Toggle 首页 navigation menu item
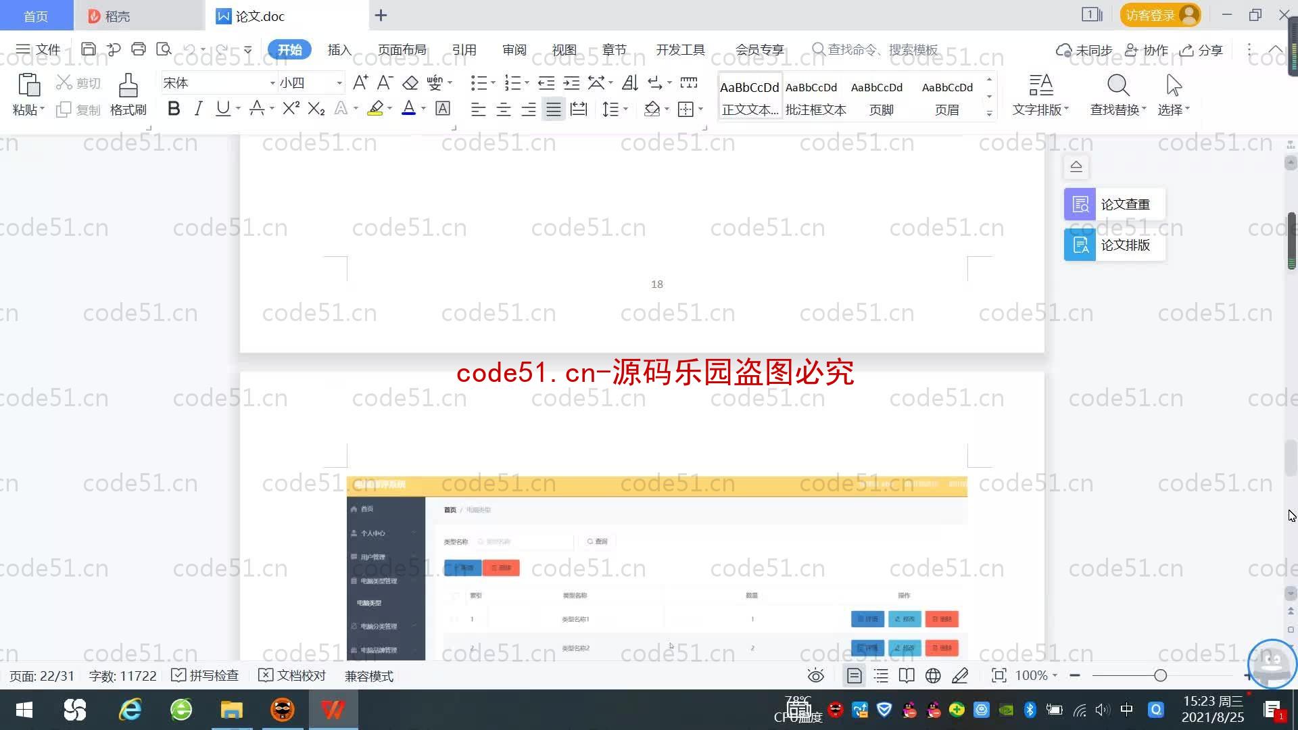The image size is (1298, 730). pyautogui.click(x=367, y=509)
